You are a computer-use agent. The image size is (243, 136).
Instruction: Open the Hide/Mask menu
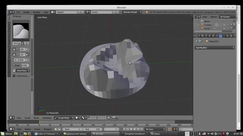[47, 118]
